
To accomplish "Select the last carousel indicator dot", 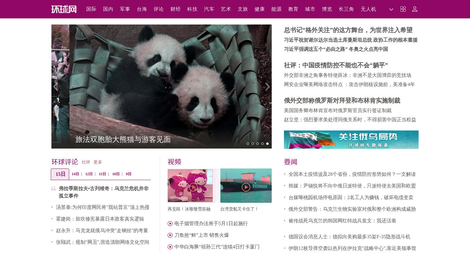I will 267,144.
